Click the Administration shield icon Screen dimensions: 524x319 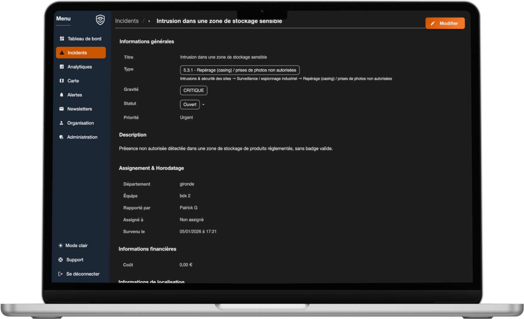point(61,137)
